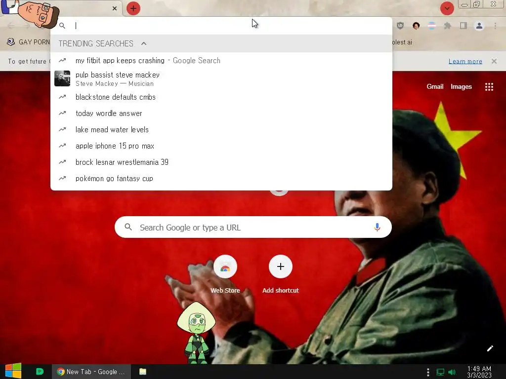This screenshot has width=506, height=379.
Task: Dismiss the infobar with its X button
Action: [494, 61]
